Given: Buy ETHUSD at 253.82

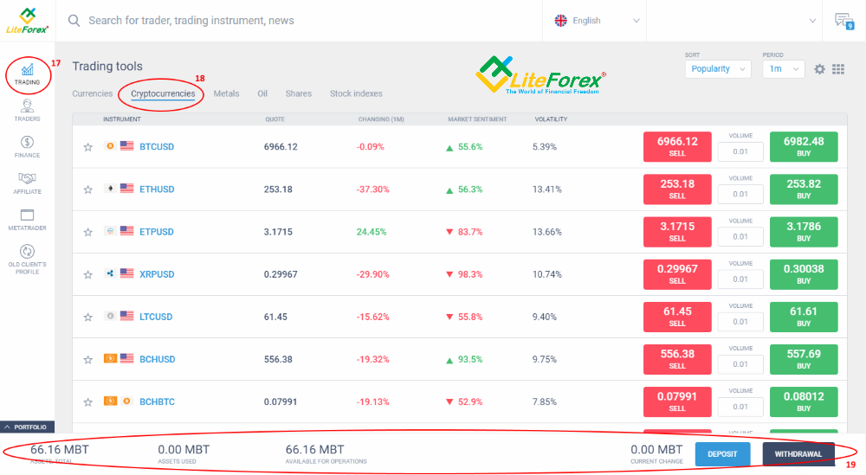Looking at the screenshot, I should pyautogui.click(x=804, y=189).
